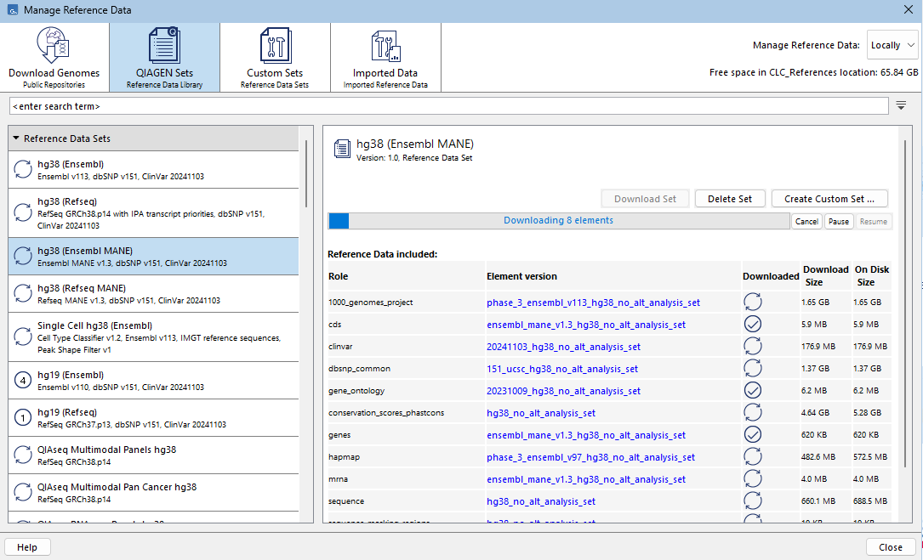
Task: Click the Downloading 8 elements progress bar
Action: click(558, 221)
